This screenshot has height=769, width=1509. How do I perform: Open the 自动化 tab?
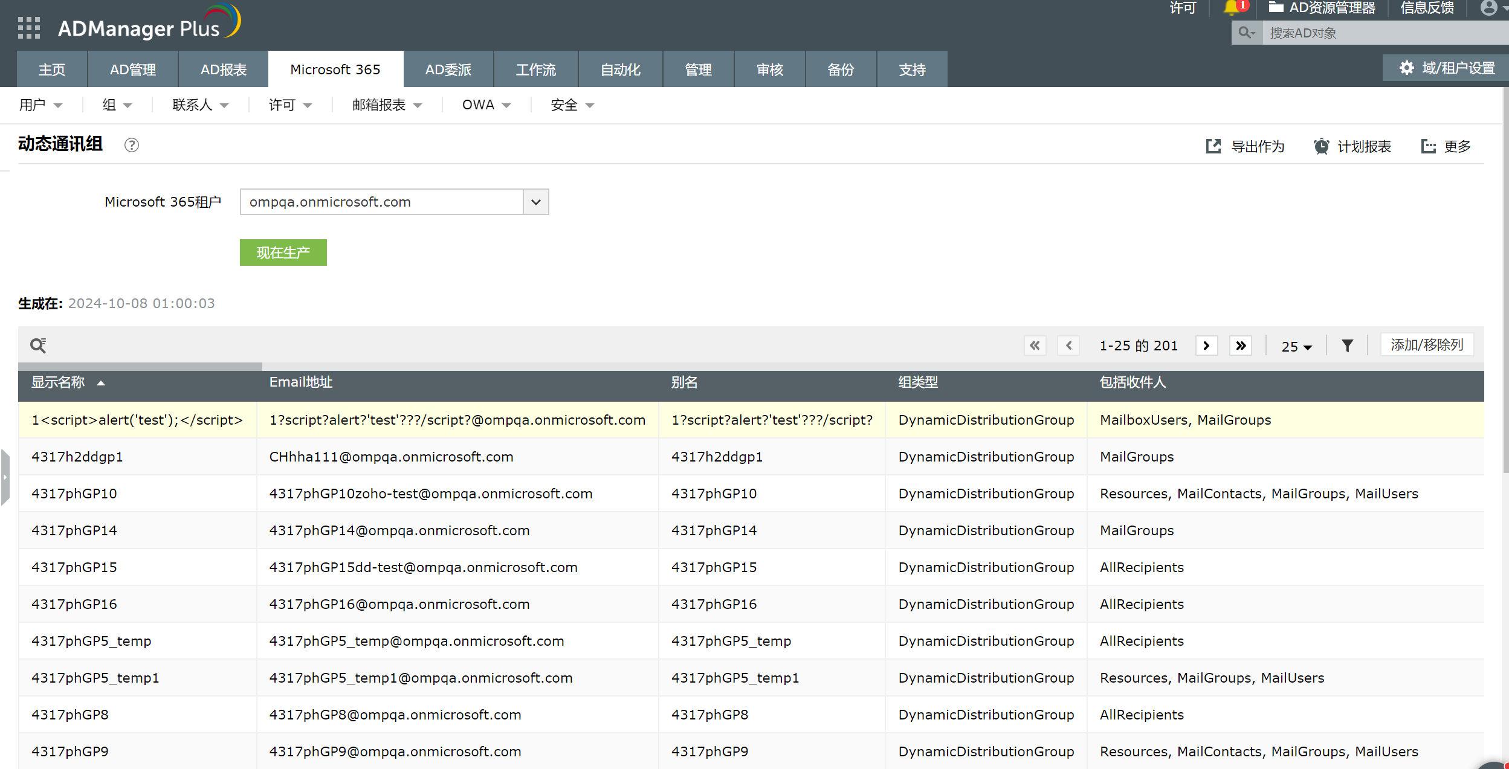pyautogui.click(x=620, y=69)
